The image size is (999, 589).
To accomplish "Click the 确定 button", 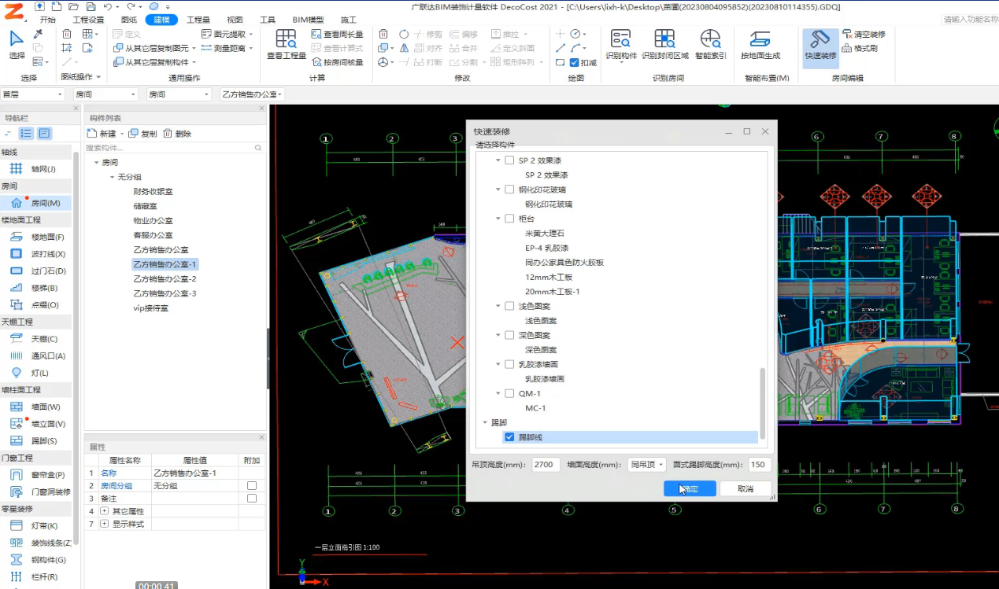I will [x=690, y=488].
